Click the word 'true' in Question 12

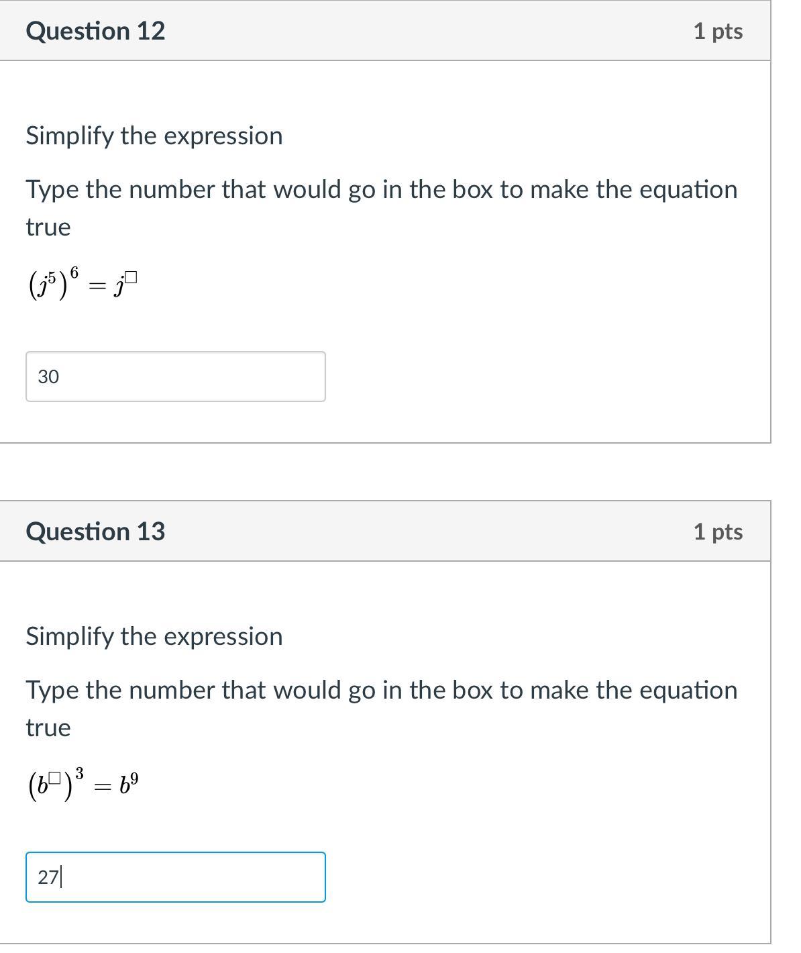(48, 228)
